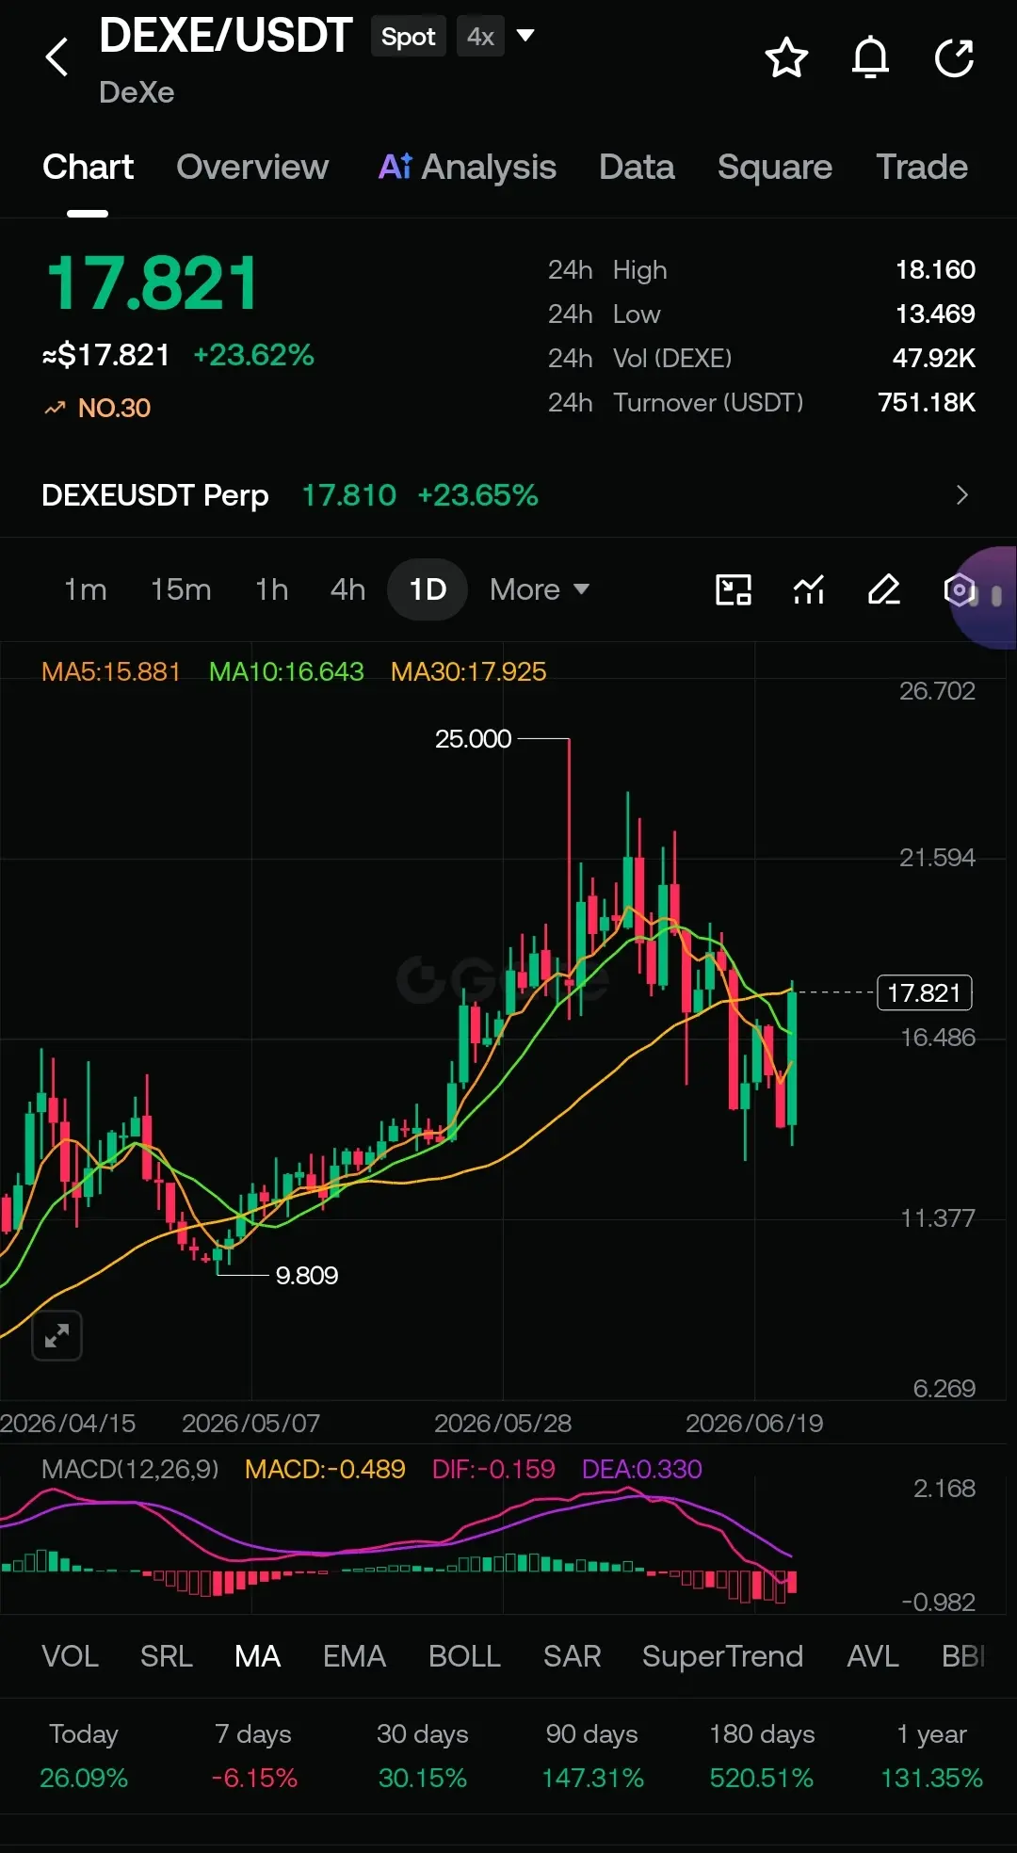Tap the 2026/05/28 date axis label
Image resolution: width=1017 pixels, height=1853 pixels.
click(x=503, y=1423)
